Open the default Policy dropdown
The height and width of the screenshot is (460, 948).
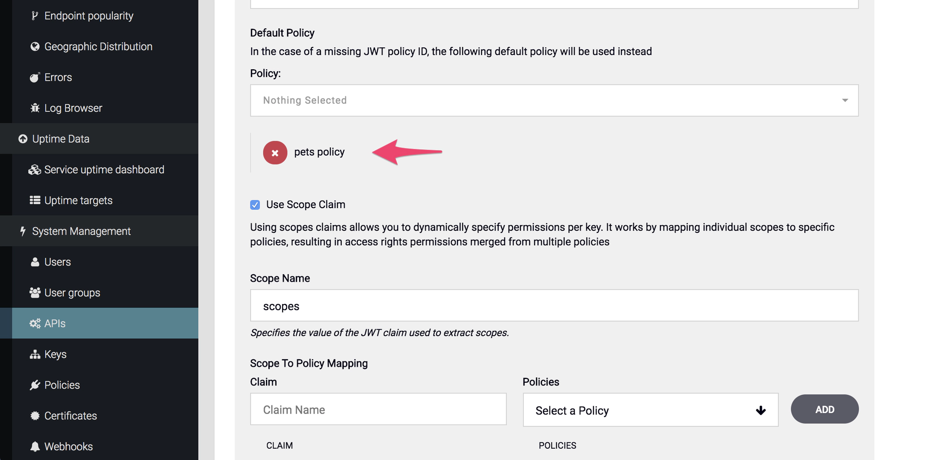(x=554, y=100)
